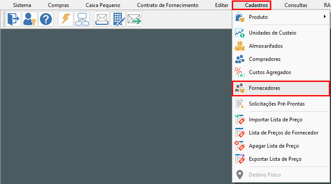The image size is (331, 184).
Task: Open the Caixa Pequeno menu
Action: (103, 5)
